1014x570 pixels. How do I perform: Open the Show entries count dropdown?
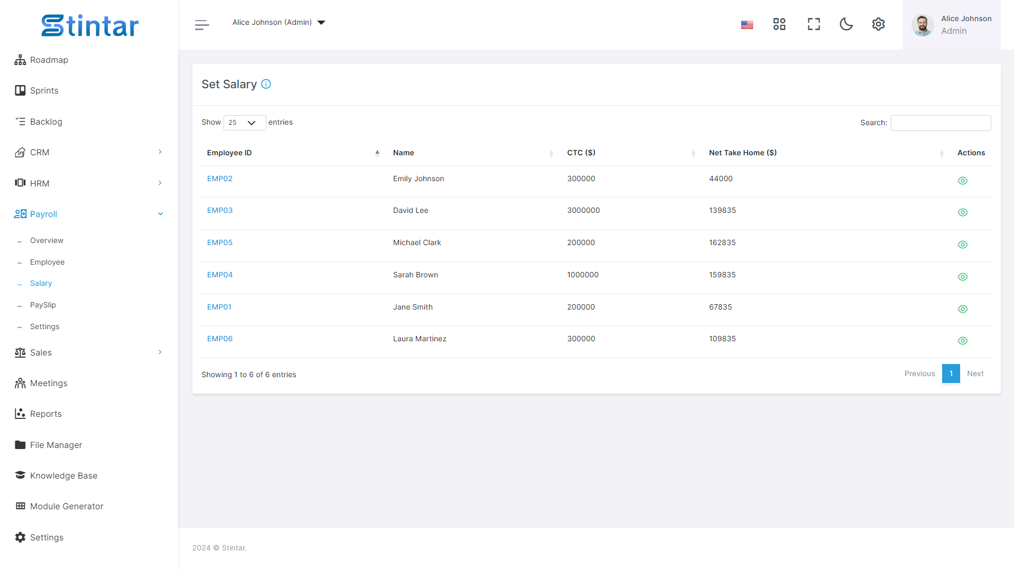[244, 123]
